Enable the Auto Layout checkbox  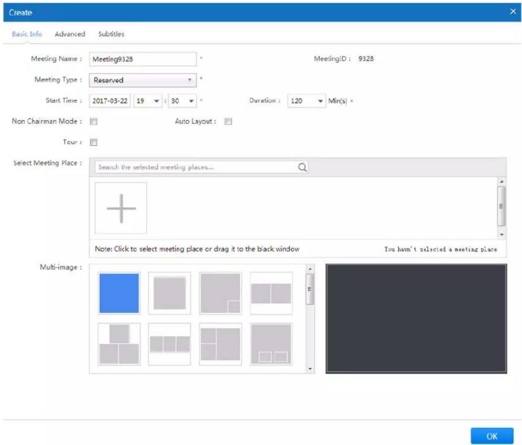(228, 121)
